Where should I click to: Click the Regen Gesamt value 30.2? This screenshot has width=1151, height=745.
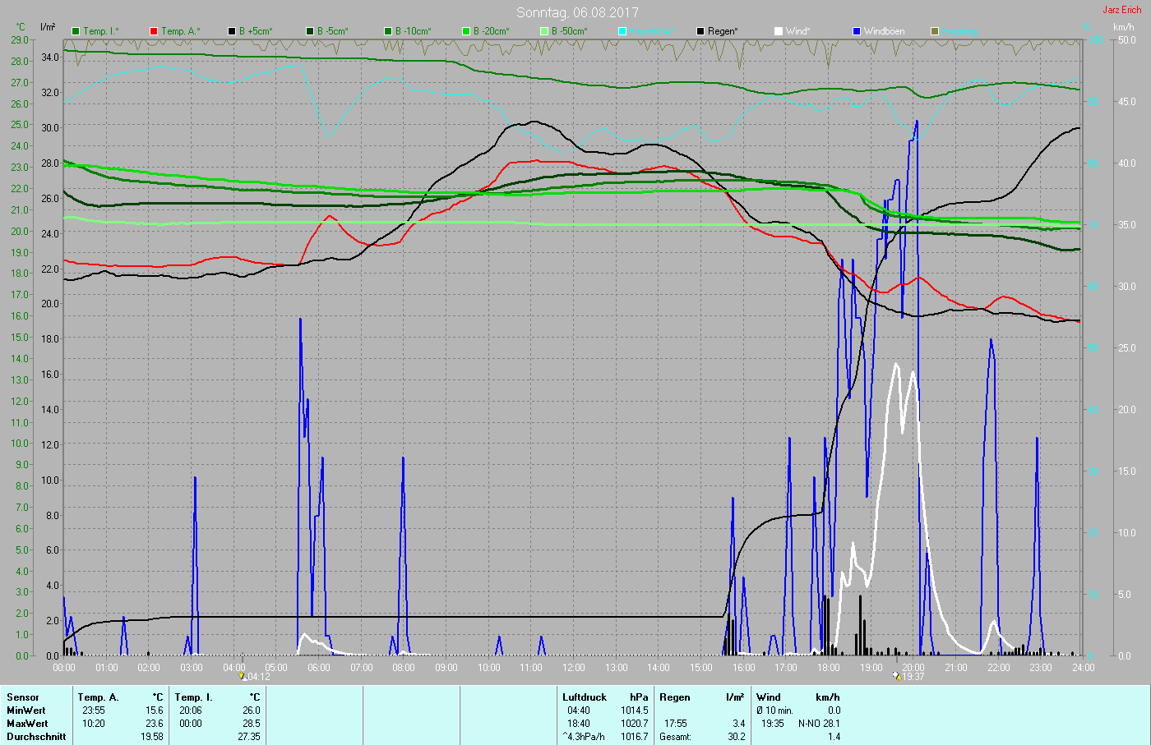point(737,737)
